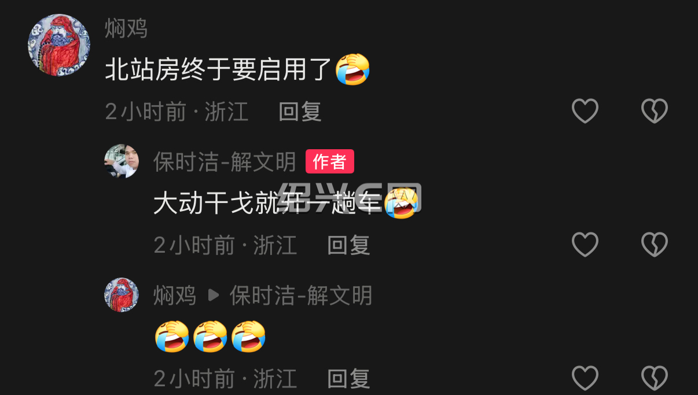Reply to the triple emoji comment
The image size is (698, 395).
pyautogui.click(x=348, y=379)
